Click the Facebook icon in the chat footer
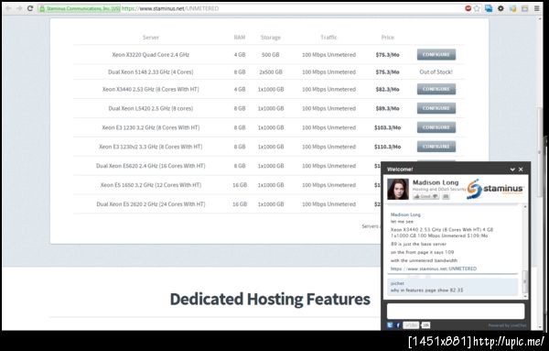 [398, 325]
